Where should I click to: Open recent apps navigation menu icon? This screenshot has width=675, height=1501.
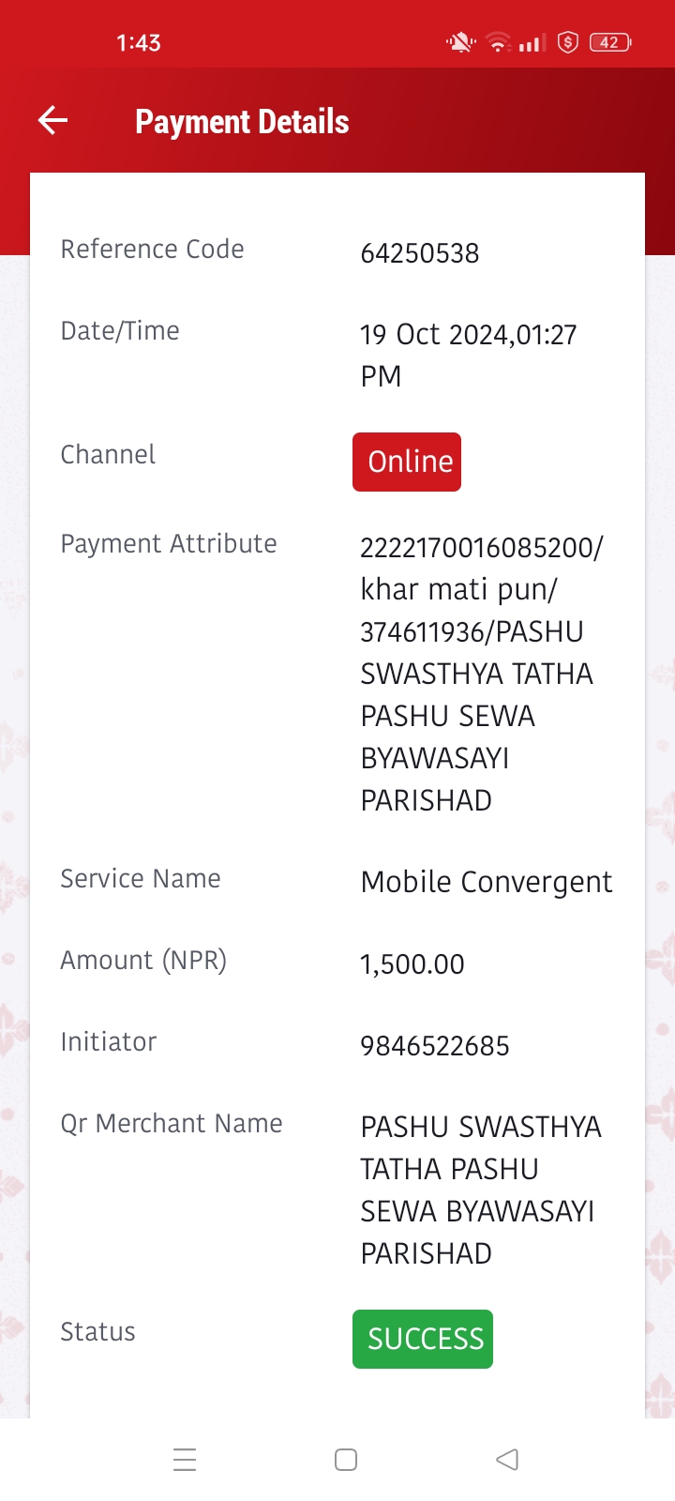(185, 1460)
